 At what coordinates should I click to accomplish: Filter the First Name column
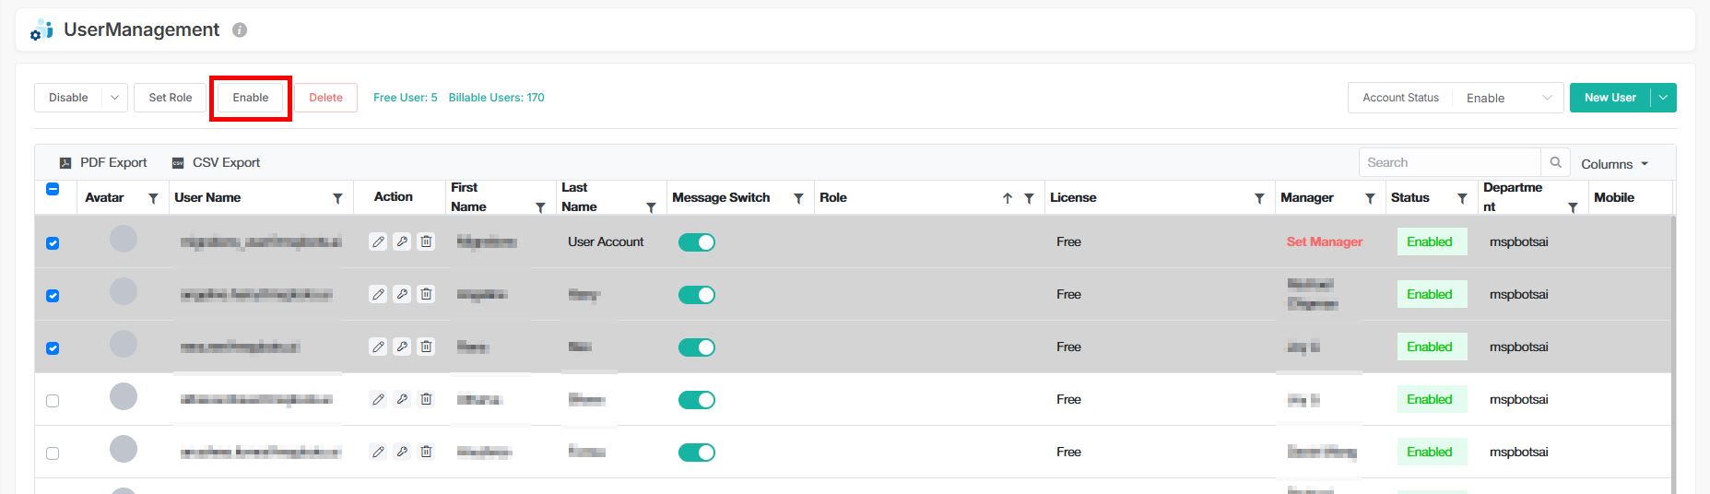click(x=540, y=207)
